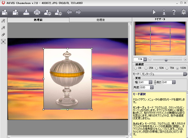This screenshot has width=188, height=138.
Task: Click the zoom percentage field showing 73%
Action: [x=139, y=59]
